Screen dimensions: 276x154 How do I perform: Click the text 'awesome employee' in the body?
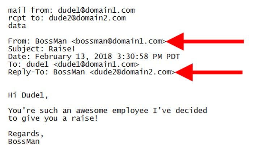(x=112, y=111)
